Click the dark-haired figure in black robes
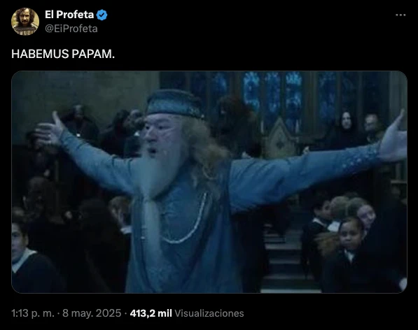 346,129
